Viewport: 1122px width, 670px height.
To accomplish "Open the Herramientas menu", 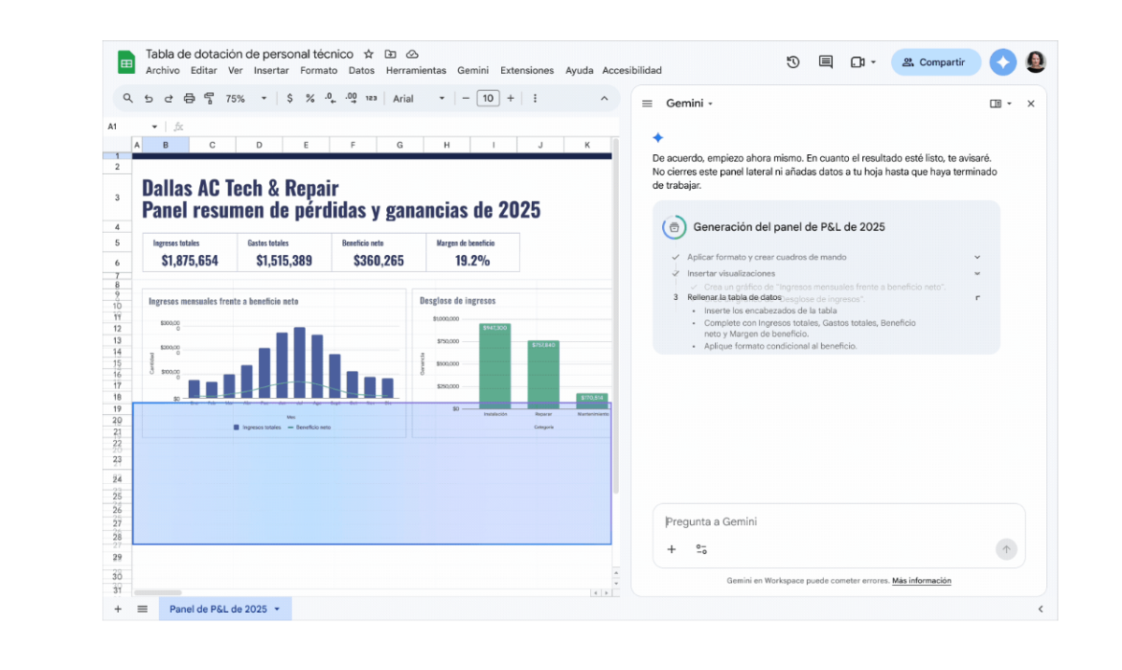I will 416,70.
